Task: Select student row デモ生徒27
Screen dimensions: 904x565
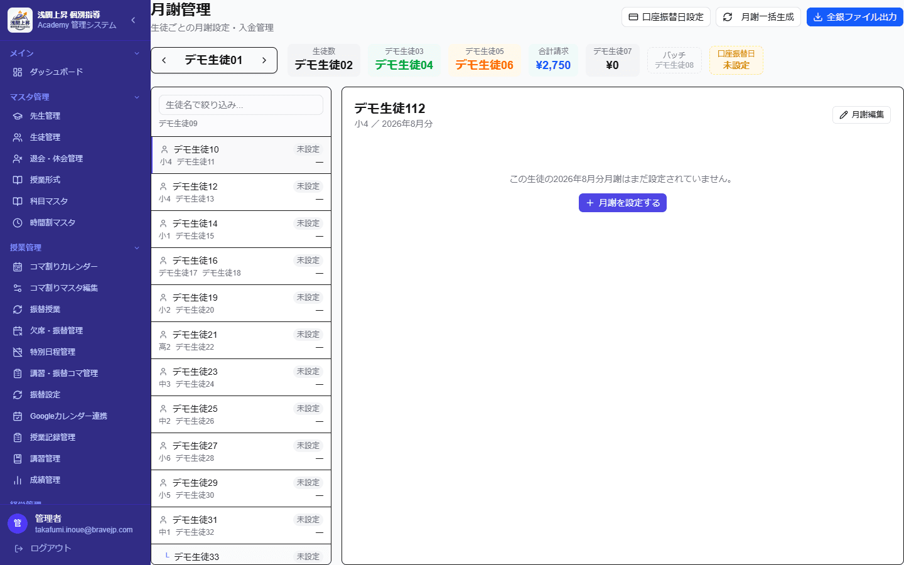Action: [x=241, y=451]
